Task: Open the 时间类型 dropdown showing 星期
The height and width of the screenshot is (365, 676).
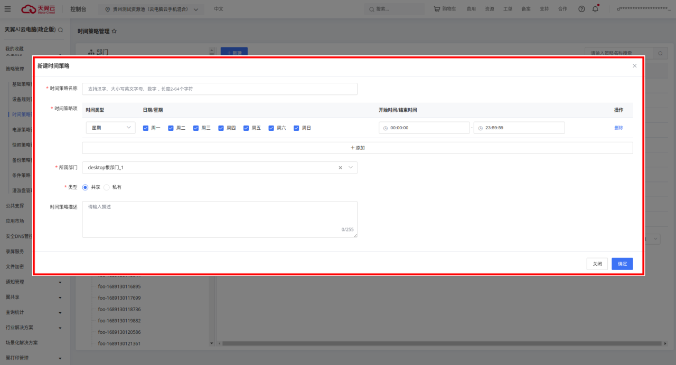Action: pyautogui.click(x=110, y=128)
